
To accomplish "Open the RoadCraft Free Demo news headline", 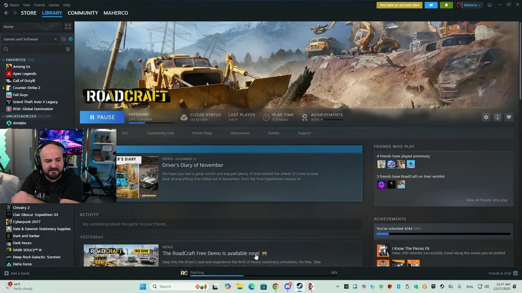I will click(211, 254).
